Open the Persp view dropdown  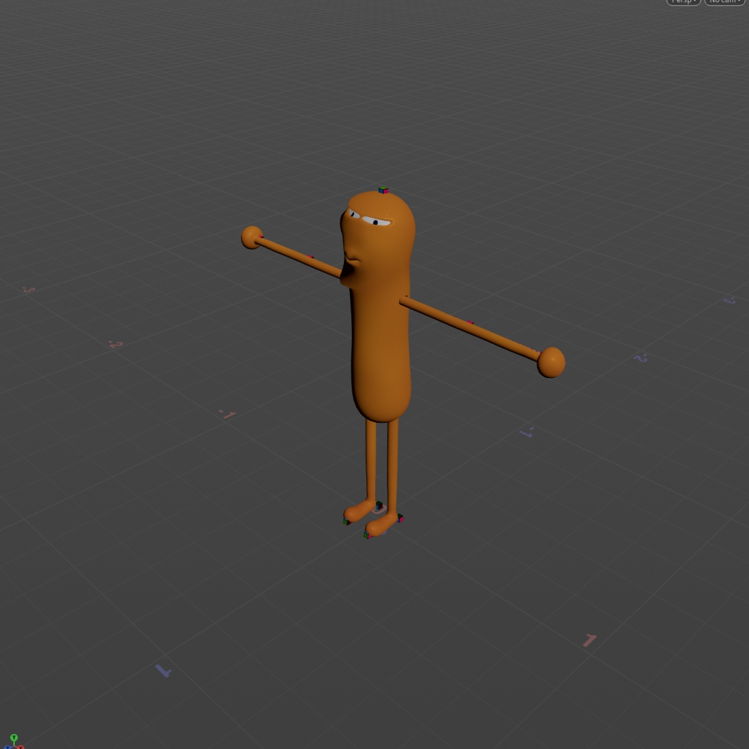pyautogui.click(x=683, y=1)
